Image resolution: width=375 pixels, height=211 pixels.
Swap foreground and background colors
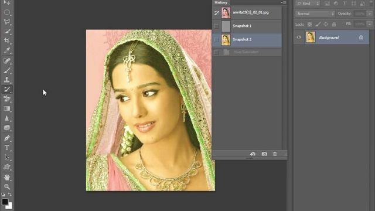point(10,194)
